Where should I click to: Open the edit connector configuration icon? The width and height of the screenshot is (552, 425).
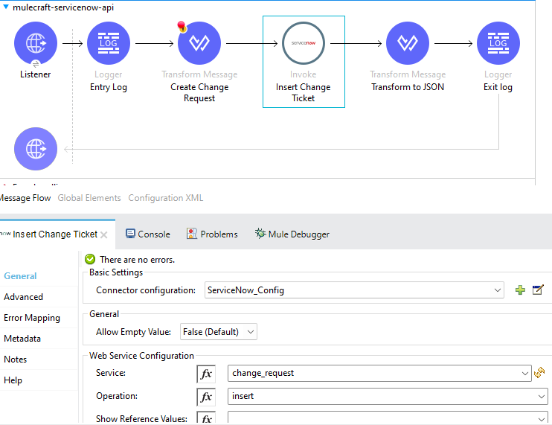[538, 290]
